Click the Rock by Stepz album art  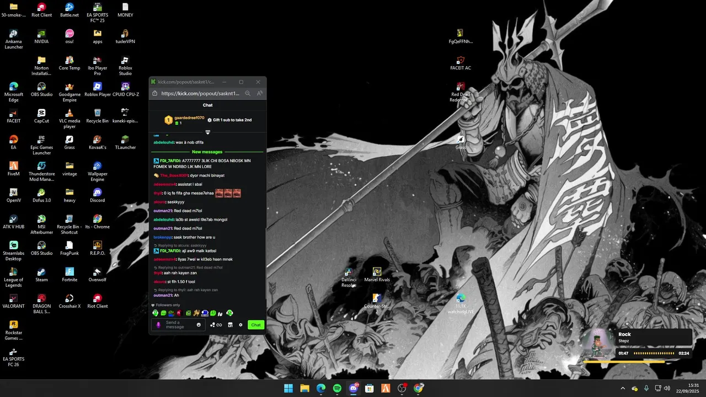click(x=597, y=344)
